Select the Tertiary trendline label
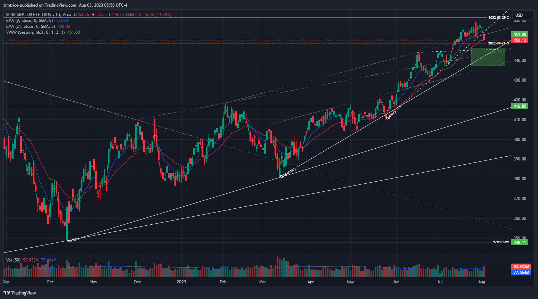This screenshot has width=538, height=299. (x=74, y=240)
